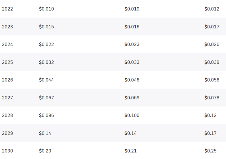Select the 2024 maximum price $0.026

pyautogui.click(x=212, y=44)
